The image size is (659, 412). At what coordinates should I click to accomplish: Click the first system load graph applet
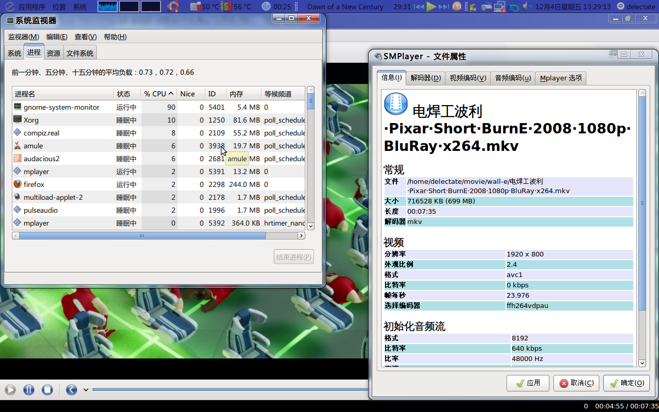108,7
